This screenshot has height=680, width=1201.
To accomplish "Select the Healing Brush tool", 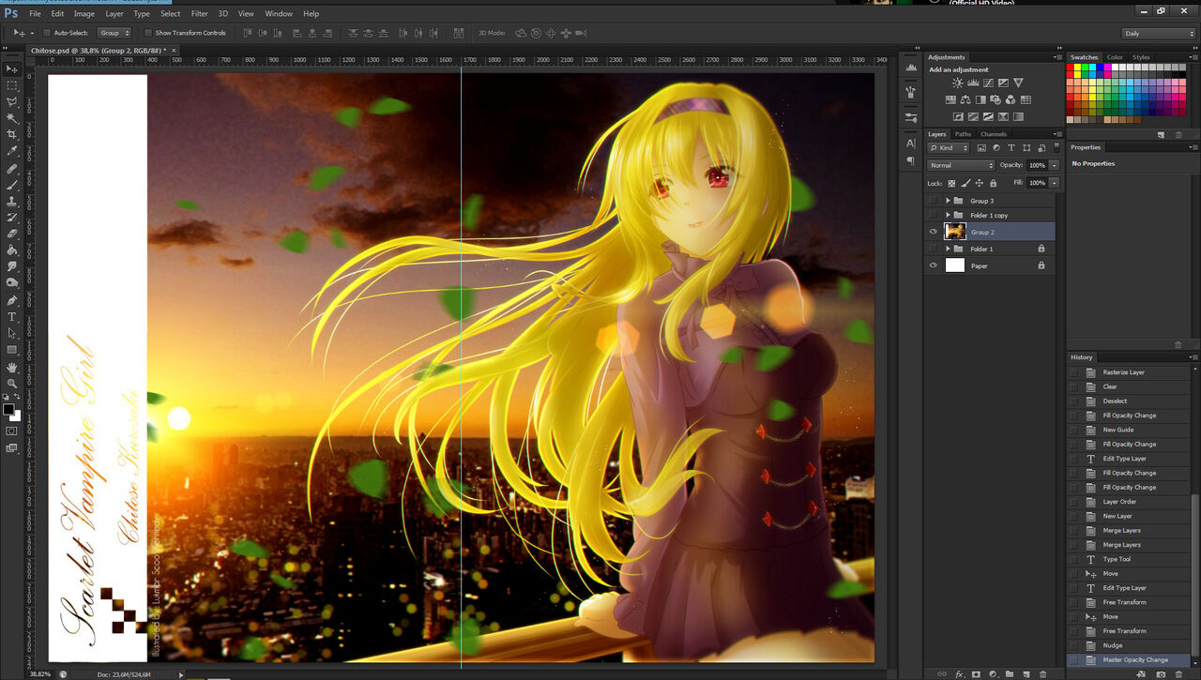I will pyautogui.click(x=12, y=169).
